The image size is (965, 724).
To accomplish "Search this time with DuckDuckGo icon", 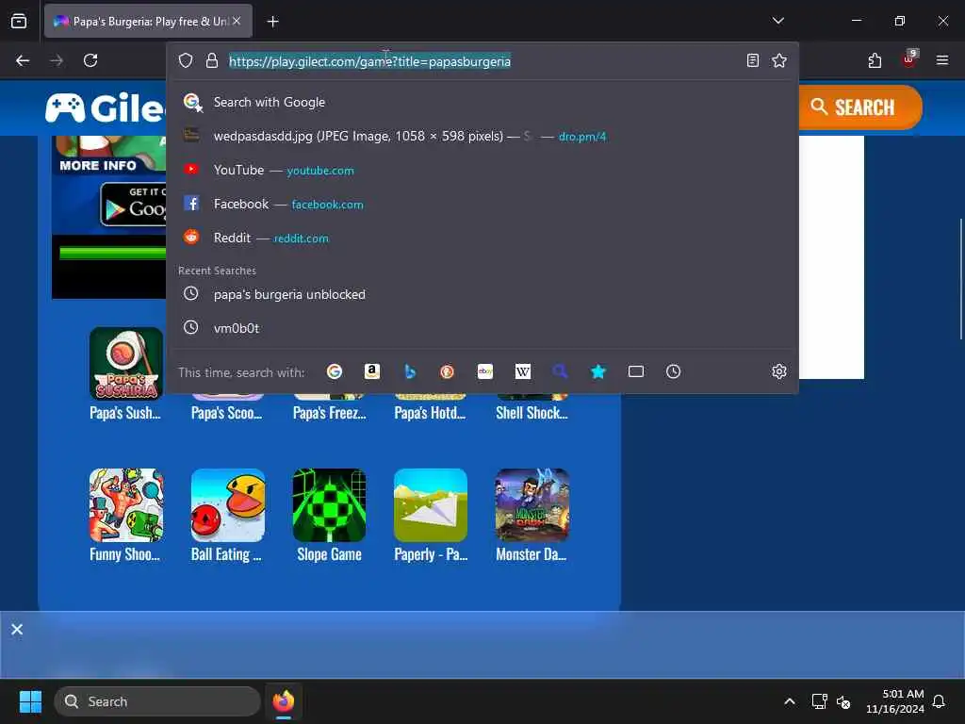I will tap(448, 371).
